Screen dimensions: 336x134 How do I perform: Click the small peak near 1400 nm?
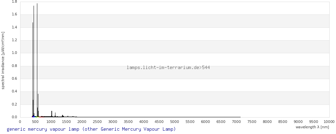click(x=62, y=116)
